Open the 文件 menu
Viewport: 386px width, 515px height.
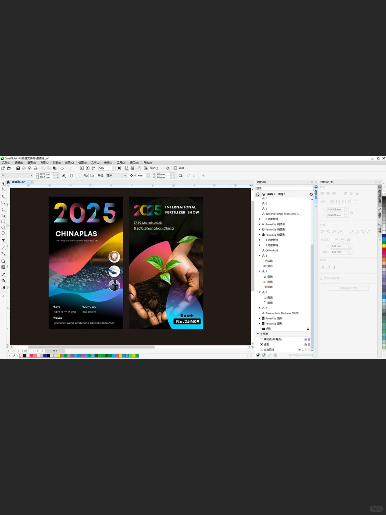point(6,163)
